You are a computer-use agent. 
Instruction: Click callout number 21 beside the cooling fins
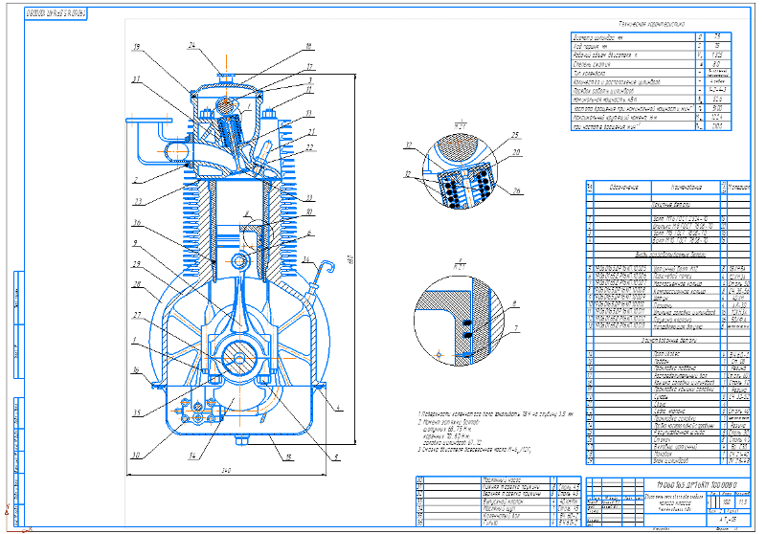point(312,132)
